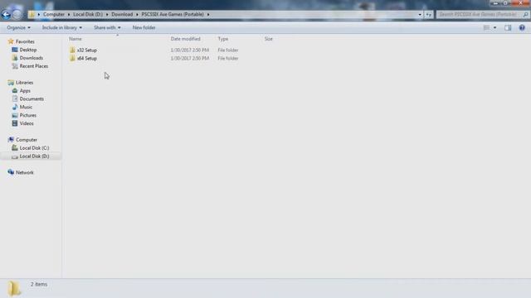531x298 pixels.
Task: Select the x32 Setup folder name
Action: (x=87, y=50)
